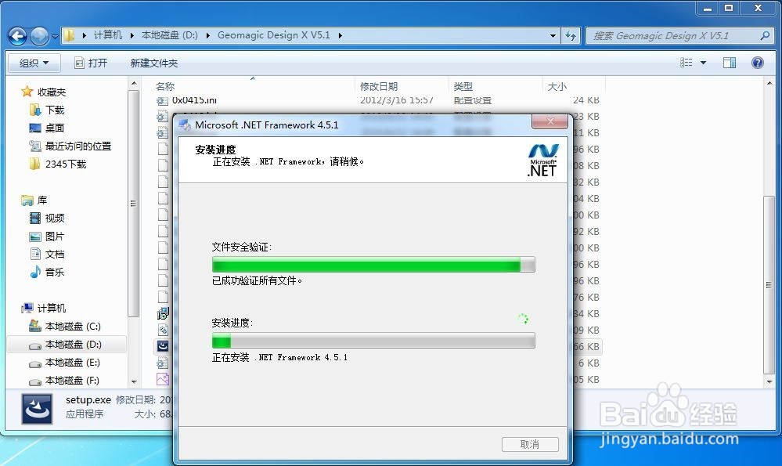Image resolution: width=782 pixels, height=466 pixels.
Task: Close the .NET Framework 4.5.1 dialog
Action: (550, 121)
